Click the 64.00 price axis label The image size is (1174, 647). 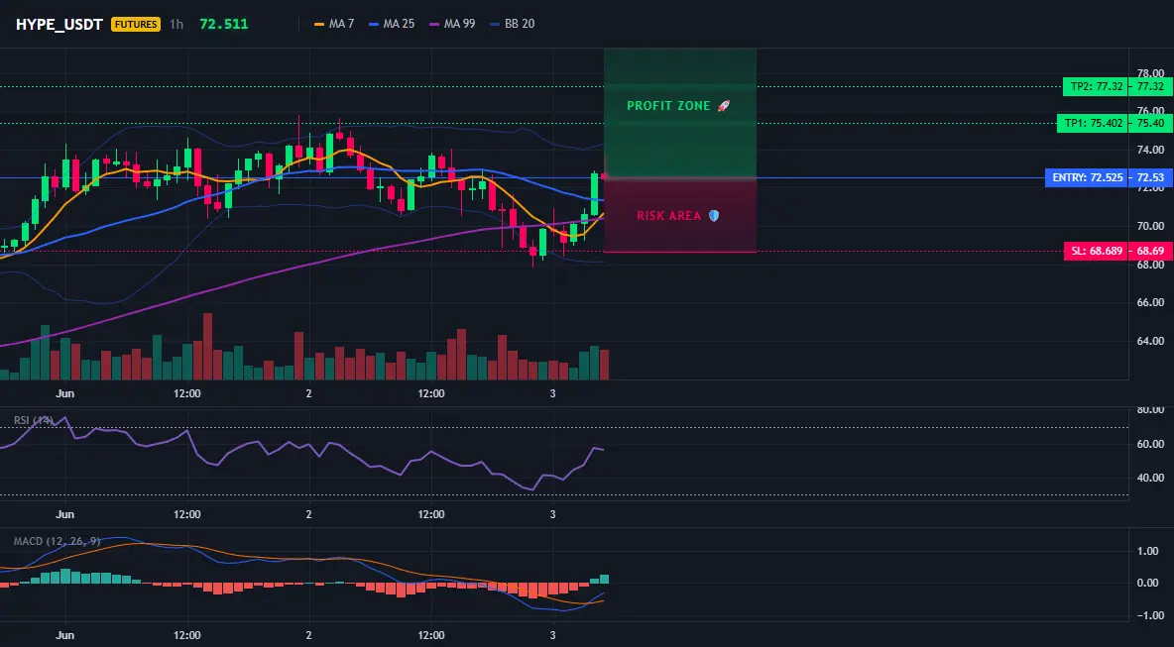point(1151,341)
